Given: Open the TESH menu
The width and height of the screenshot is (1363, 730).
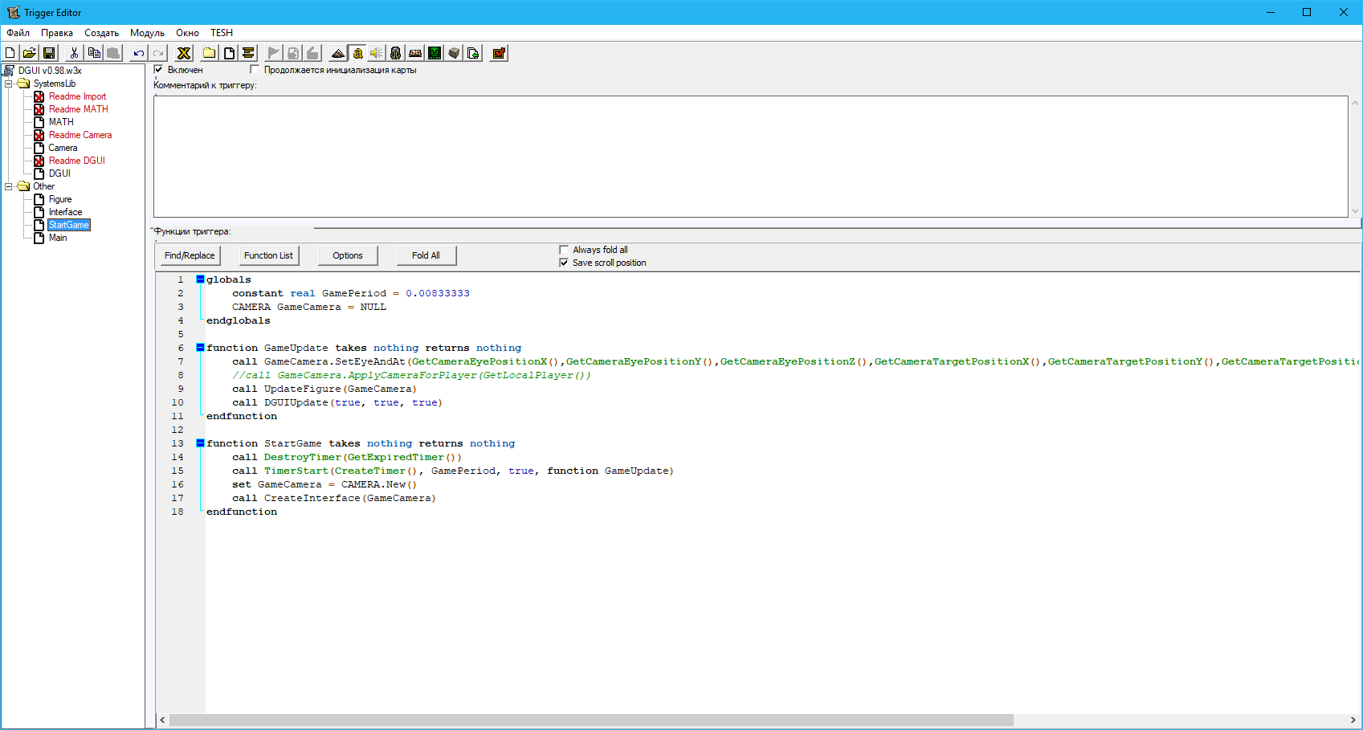Looking at the screenshot, I should 222,33.
